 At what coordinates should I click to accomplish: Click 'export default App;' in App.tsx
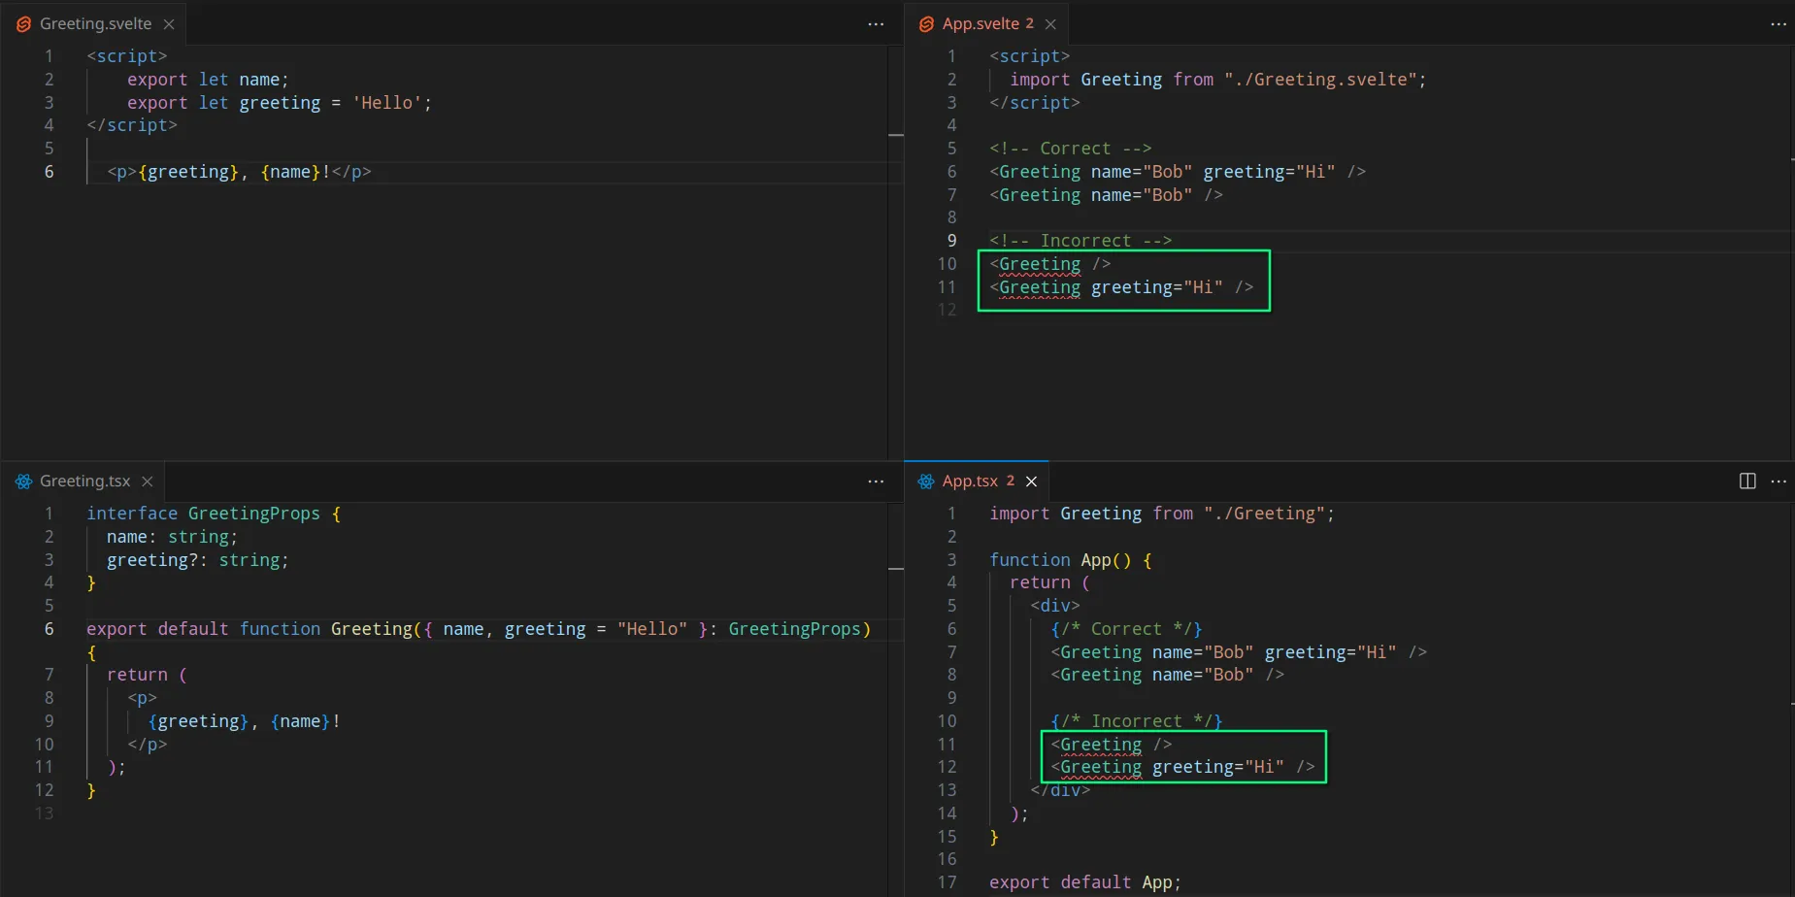tap(1085, 882)
